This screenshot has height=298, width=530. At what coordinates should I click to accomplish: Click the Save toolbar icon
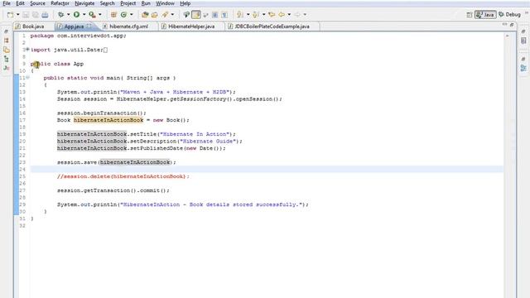click(26, 15)
